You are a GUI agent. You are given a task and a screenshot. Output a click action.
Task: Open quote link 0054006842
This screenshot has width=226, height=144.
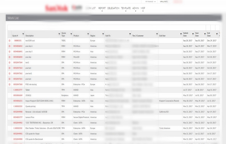pos(18,46)
